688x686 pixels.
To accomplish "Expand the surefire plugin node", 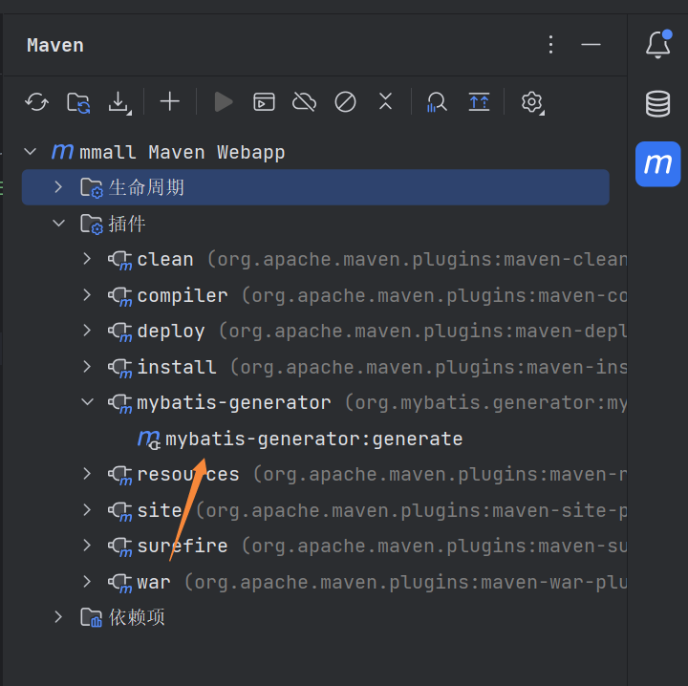I will tap(87, 546).
